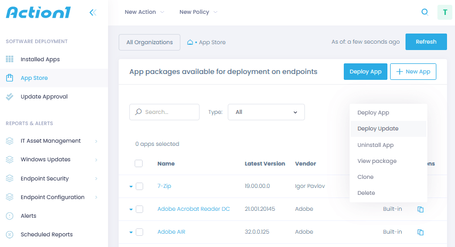Click the clone icon for Adobe AIR
The height and width of the screenshot is (247, 455).
click(x=420, y=232)
